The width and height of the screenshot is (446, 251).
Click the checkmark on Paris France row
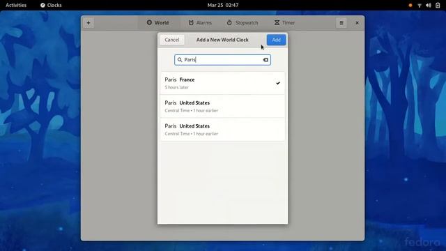[278, 83]
